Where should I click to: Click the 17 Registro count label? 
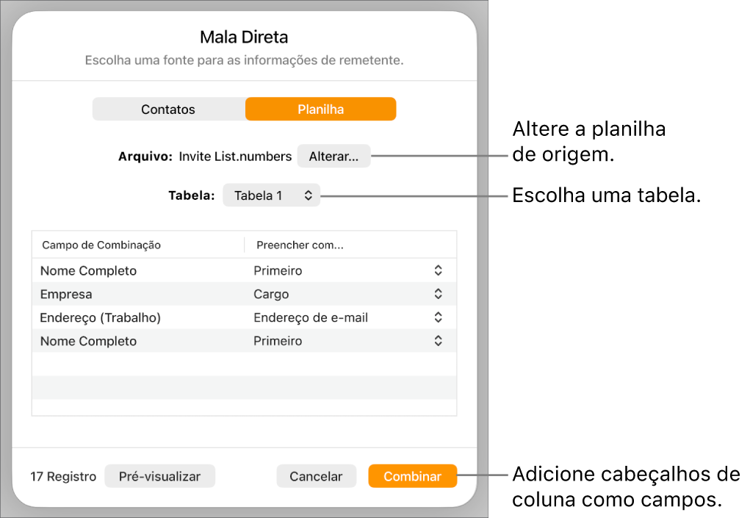pyautogui.click(x=63, y=476)
